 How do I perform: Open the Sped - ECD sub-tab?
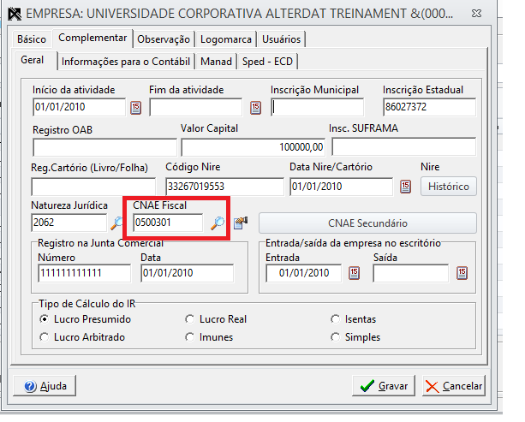267,62
